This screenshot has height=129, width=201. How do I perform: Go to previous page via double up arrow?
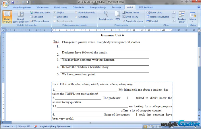pyautogui.click(x=199, y=112)
